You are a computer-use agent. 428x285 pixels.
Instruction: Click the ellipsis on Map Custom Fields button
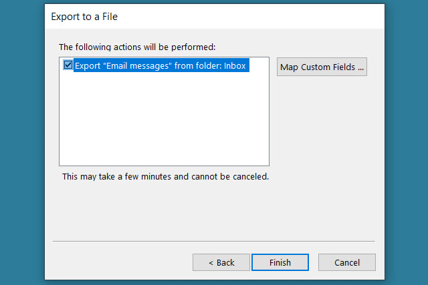[x=360, y=67]
